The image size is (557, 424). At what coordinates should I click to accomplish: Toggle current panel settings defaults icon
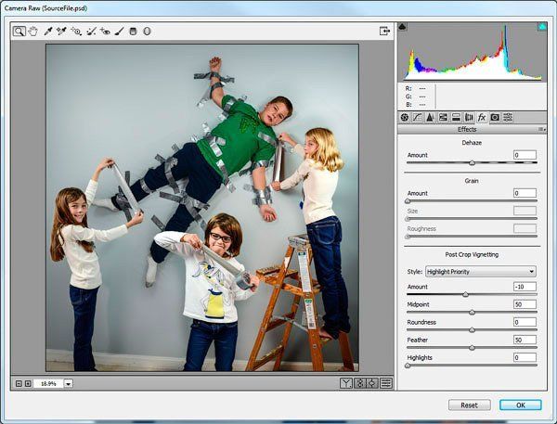point(386,383)
